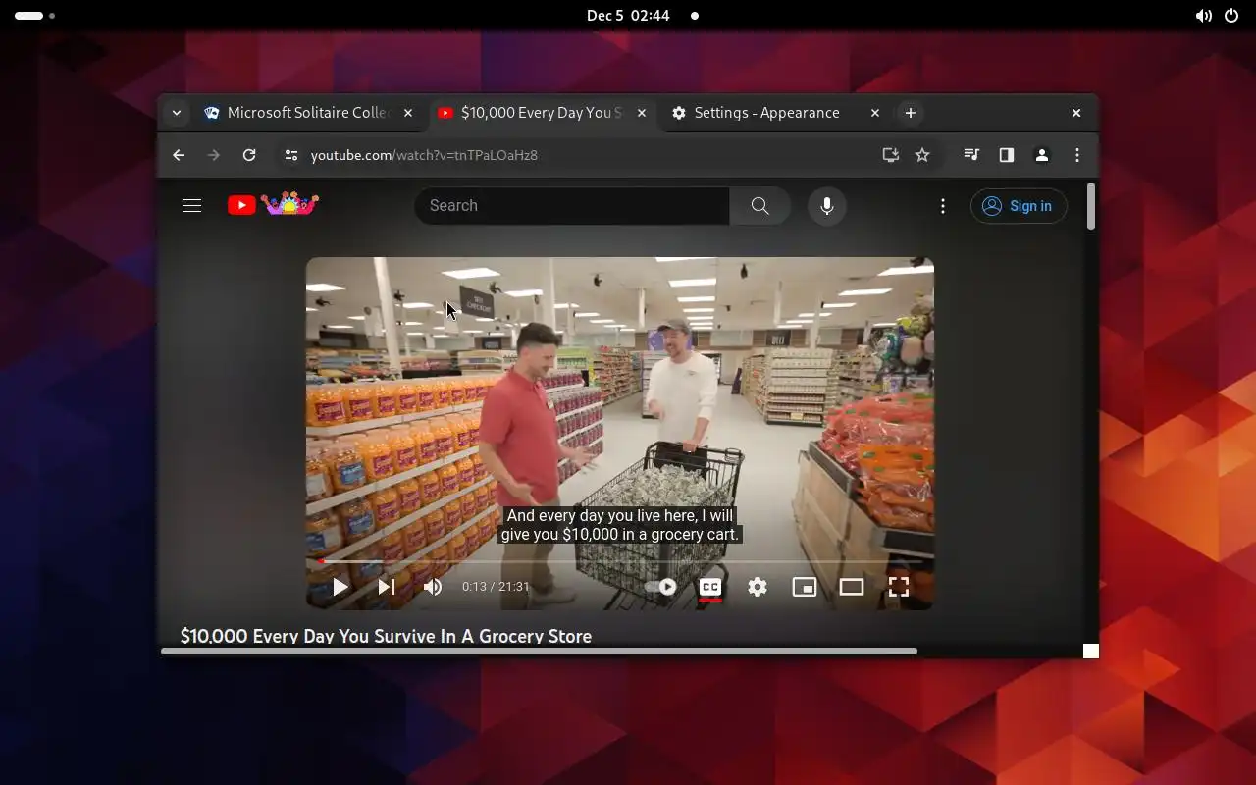Click the YouTube Search input field
Viewport: 1256px width, 785px height.
click(x=572, y=205)
